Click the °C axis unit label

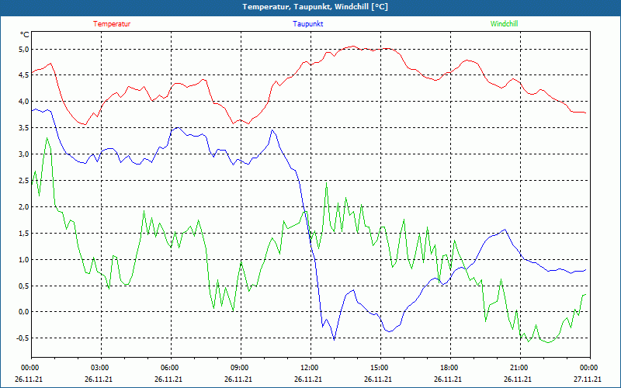pos(24,35)
